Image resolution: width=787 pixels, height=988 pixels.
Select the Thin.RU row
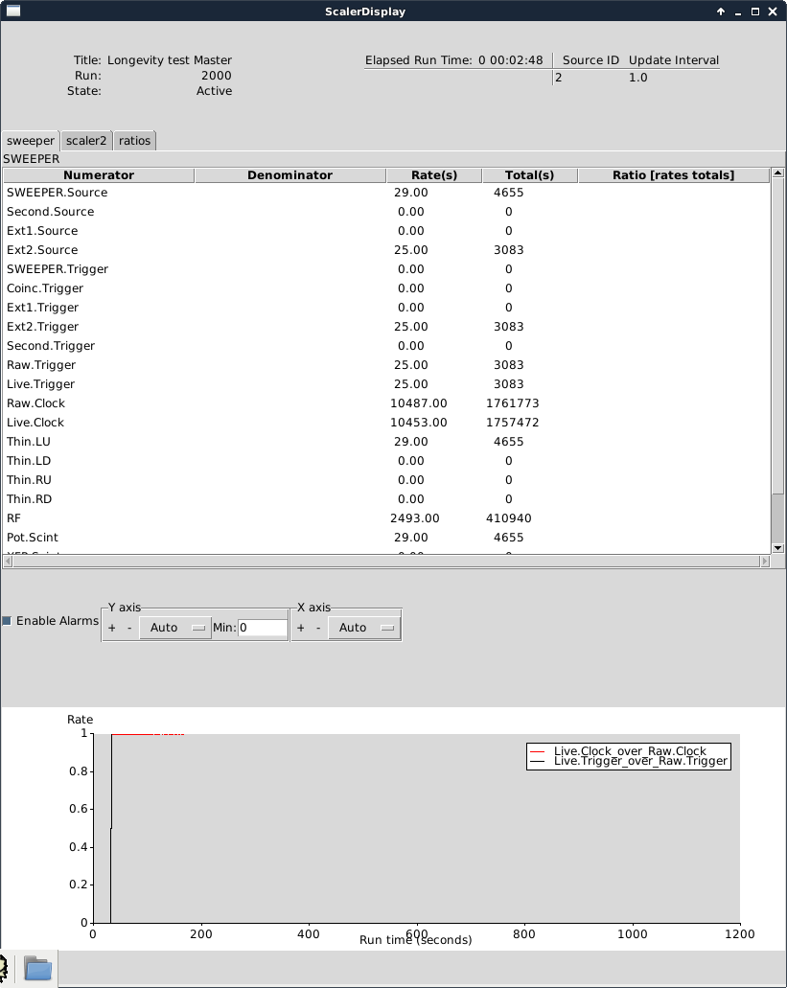[387, 479]
